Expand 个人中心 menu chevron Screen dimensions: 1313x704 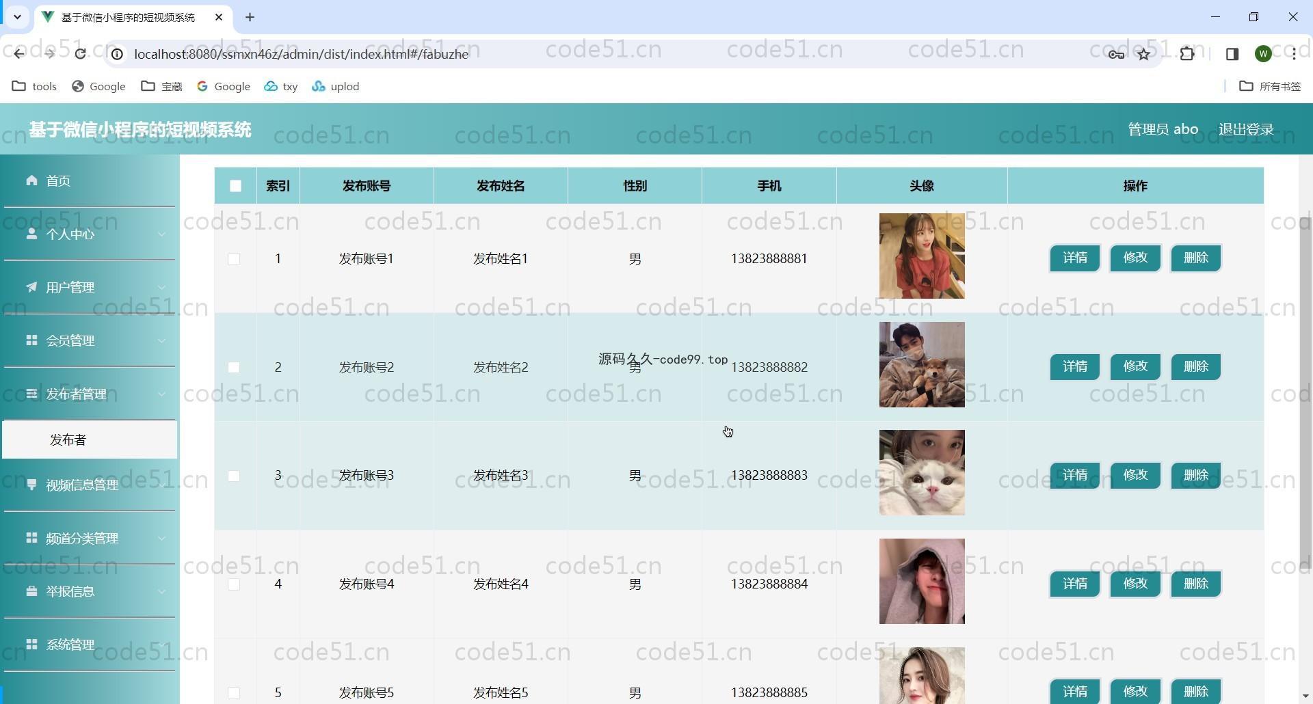[161, 234]
